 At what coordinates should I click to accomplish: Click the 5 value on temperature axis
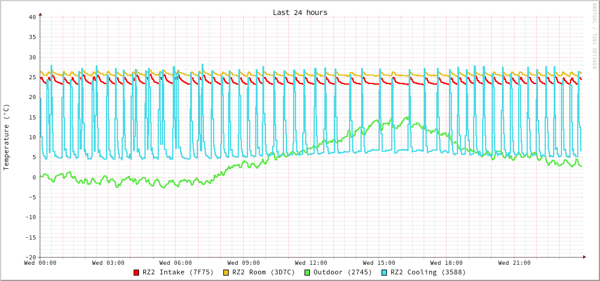pos(34,157)
